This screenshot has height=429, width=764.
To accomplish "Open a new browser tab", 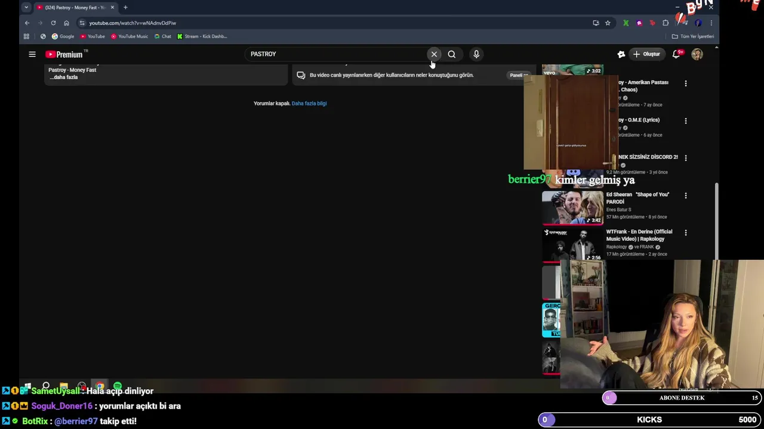I will [x=125, y=7].
